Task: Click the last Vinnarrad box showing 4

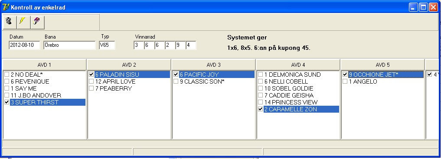Action: 191,45
